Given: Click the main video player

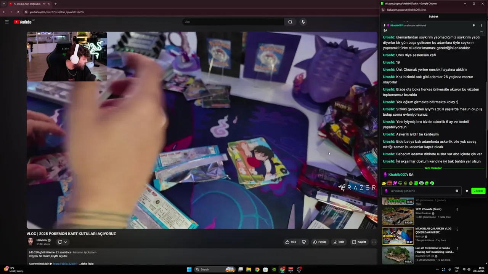Looking at the screenshot, I should 202,130.
